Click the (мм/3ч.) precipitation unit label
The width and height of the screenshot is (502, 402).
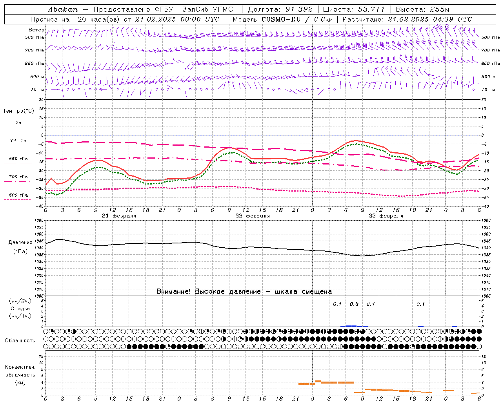click(20, 301)
